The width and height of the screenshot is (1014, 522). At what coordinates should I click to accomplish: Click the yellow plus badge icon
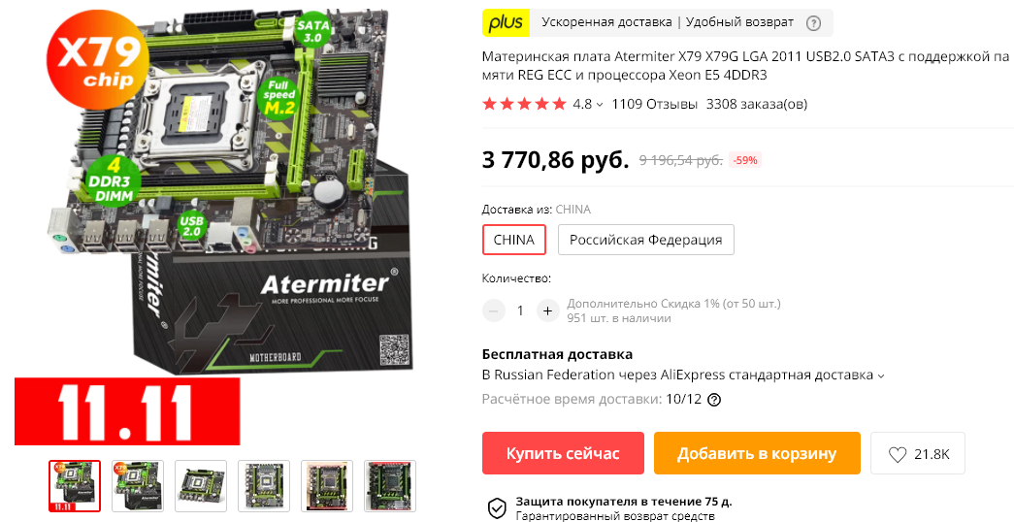click(506, 22)
